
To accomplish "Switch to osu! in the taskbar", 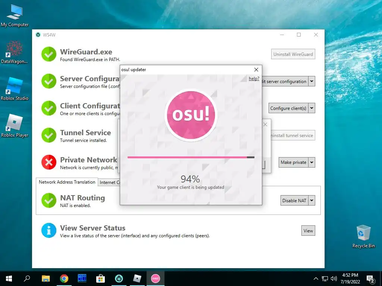I will click(156, 279).
